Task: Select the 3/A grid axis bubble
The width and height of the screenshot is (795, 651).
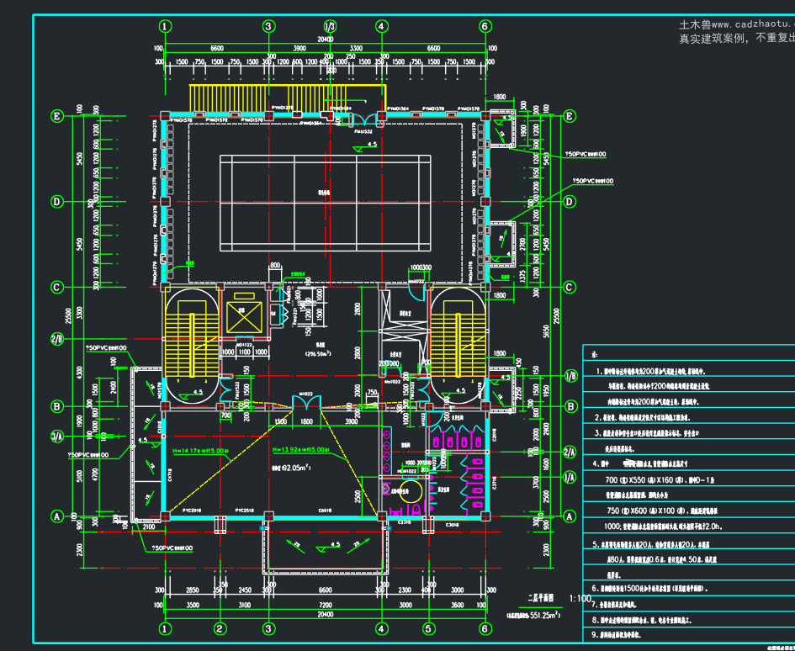Action: click(x=57, y=436)
